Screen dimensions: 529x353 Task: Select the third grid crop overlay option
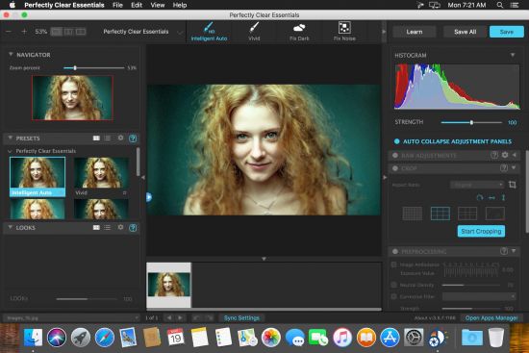pyautogui.click(x=467, y=214)
